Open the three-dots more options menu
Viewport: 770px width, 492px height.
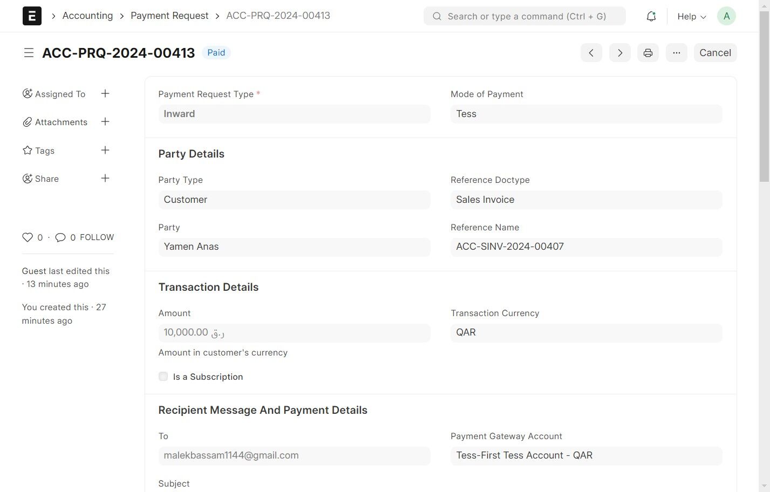coord(676,53)
